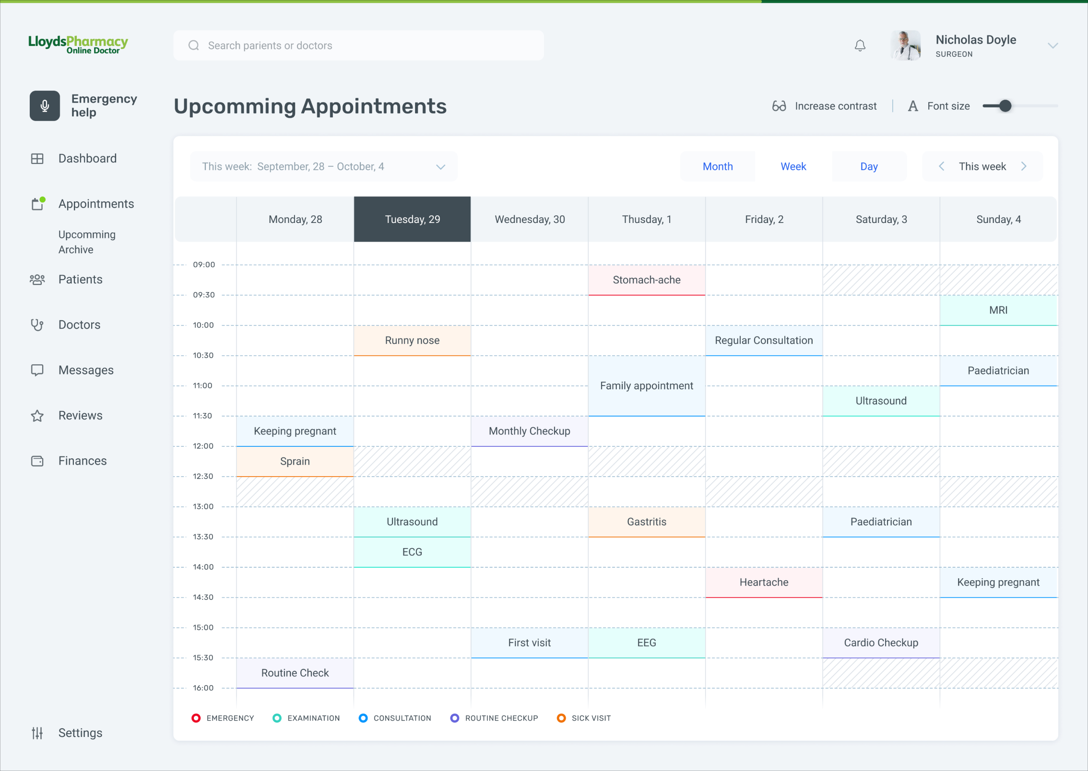Expand the This week date range dropdown
This screenshot has width=1088, height=771.
pyautogui.click(x=440, y=167)
